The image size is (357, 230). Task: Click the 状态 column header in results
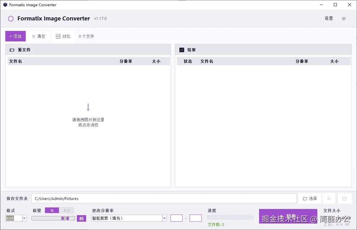tap(188, 61)
